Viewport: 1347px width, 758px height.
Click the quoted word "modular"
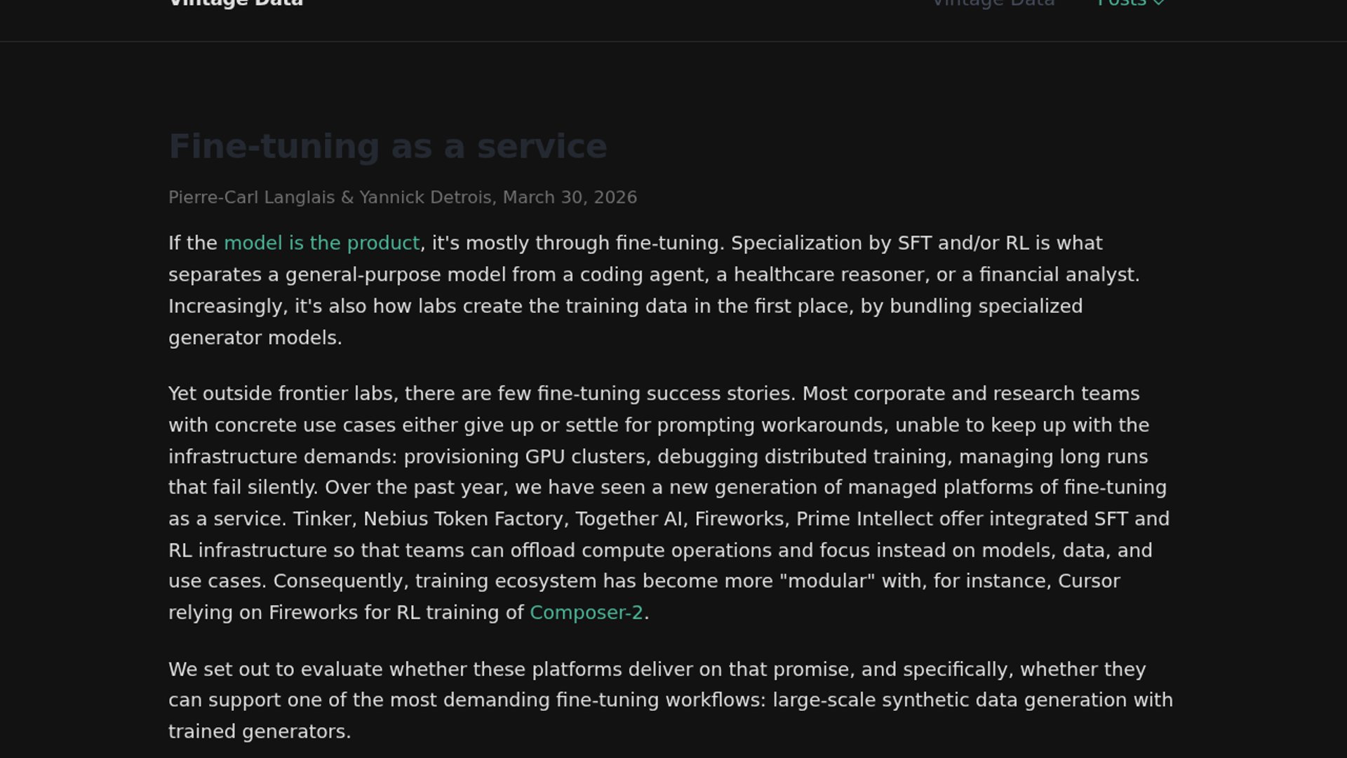827,581
